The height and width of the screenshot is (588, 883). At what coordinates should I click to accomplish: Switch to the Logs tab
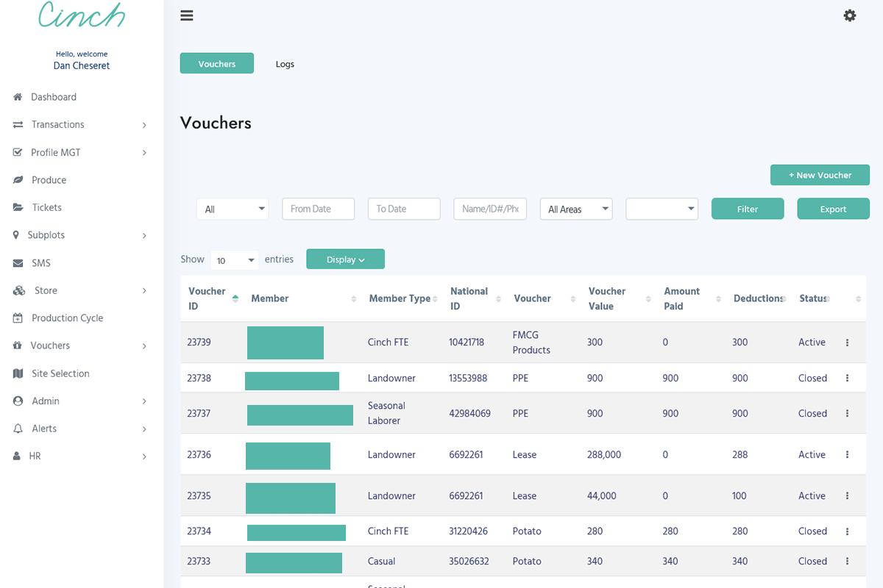click(x=285, y=64)
